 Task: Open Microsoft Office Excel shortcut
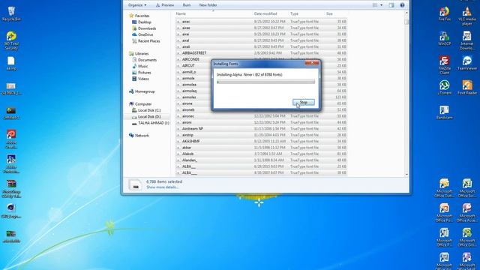pyautogui.click(x=466, y=188)
